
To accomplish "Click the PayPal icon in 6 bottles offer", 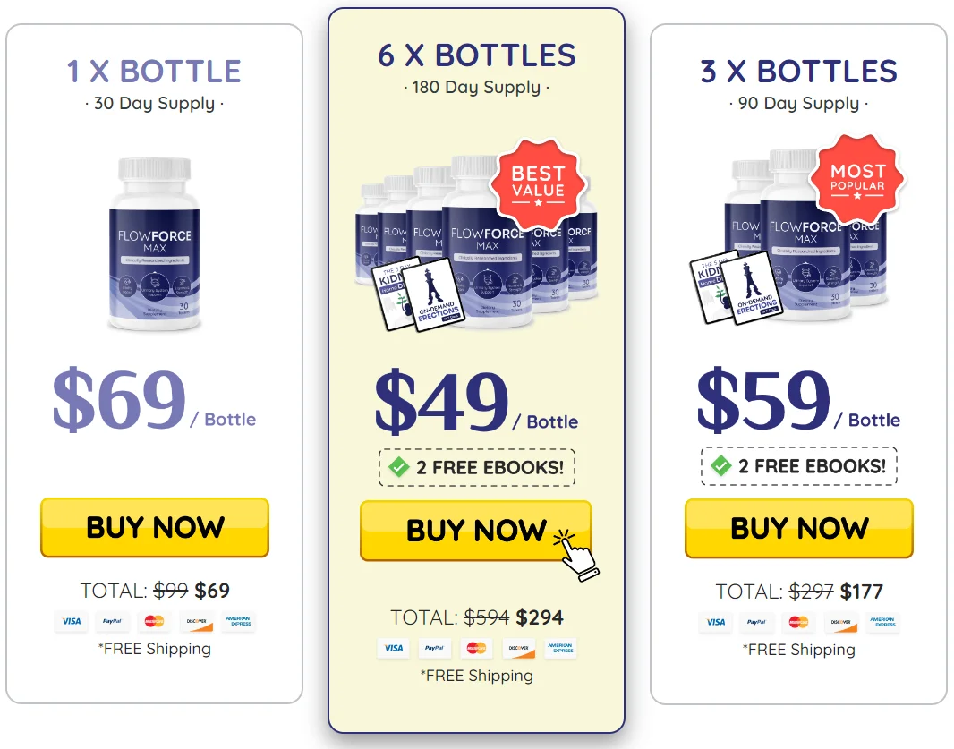I will (x=434, y=648).
